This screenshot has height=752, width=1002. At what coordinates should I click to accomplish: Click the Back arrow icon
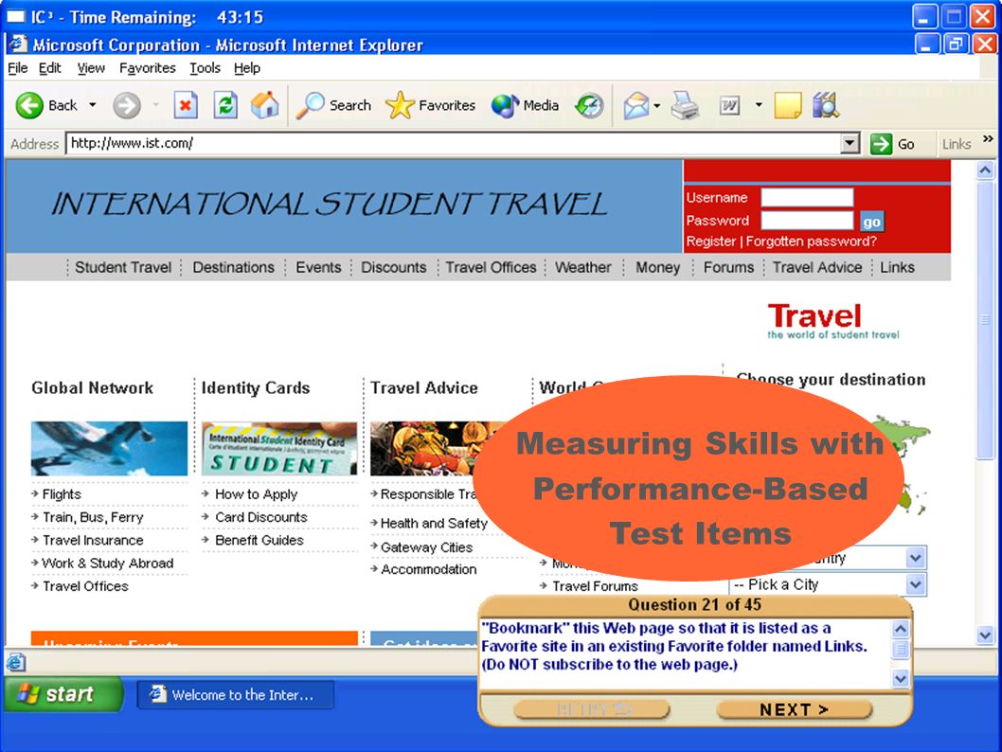click(29, 105)
